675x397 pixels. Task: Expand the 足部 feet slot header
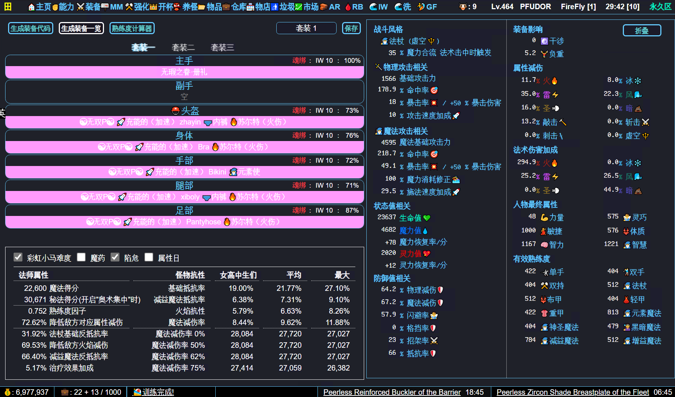coord(184,210)
